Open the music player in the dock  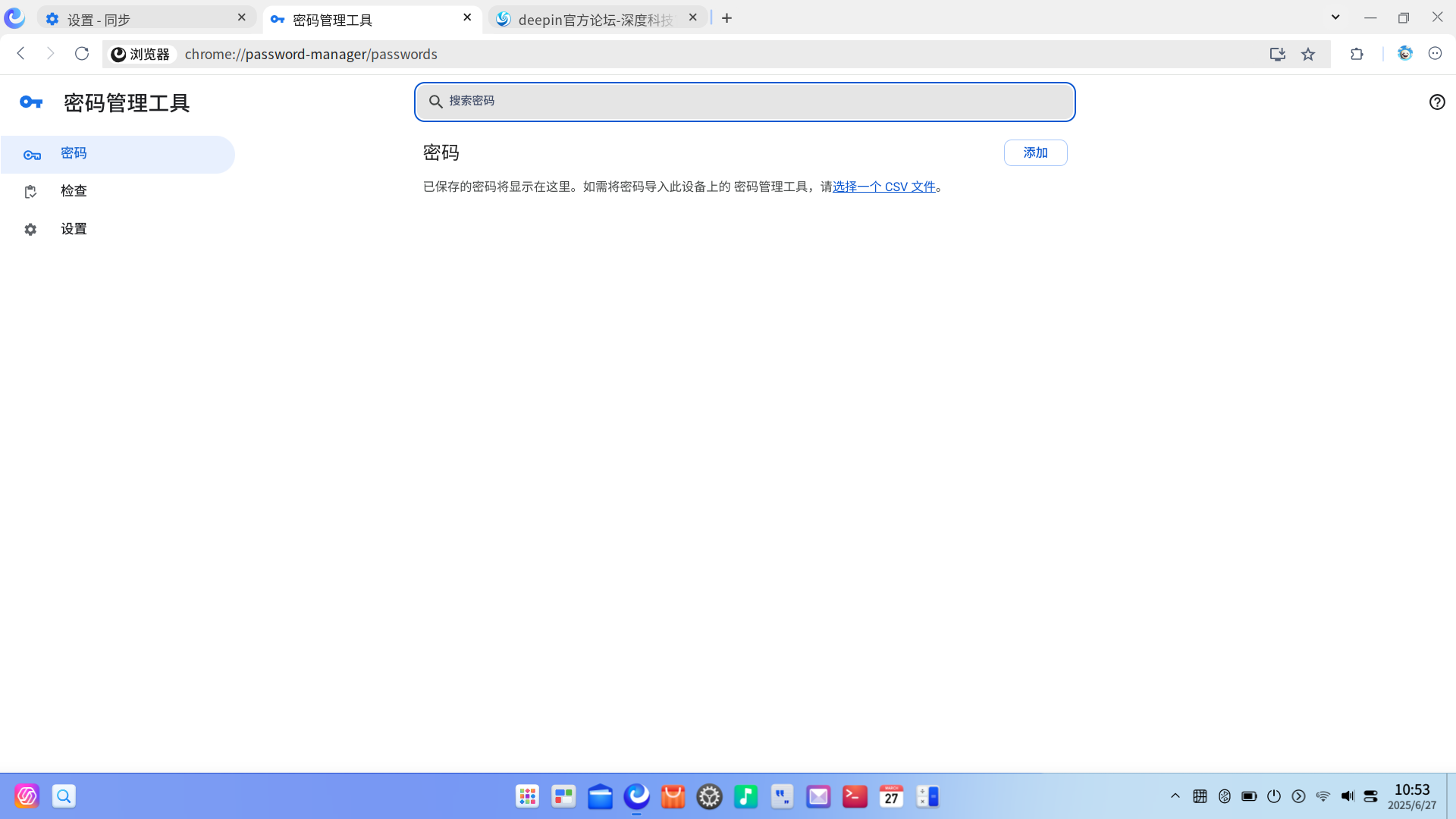[745, 796]
